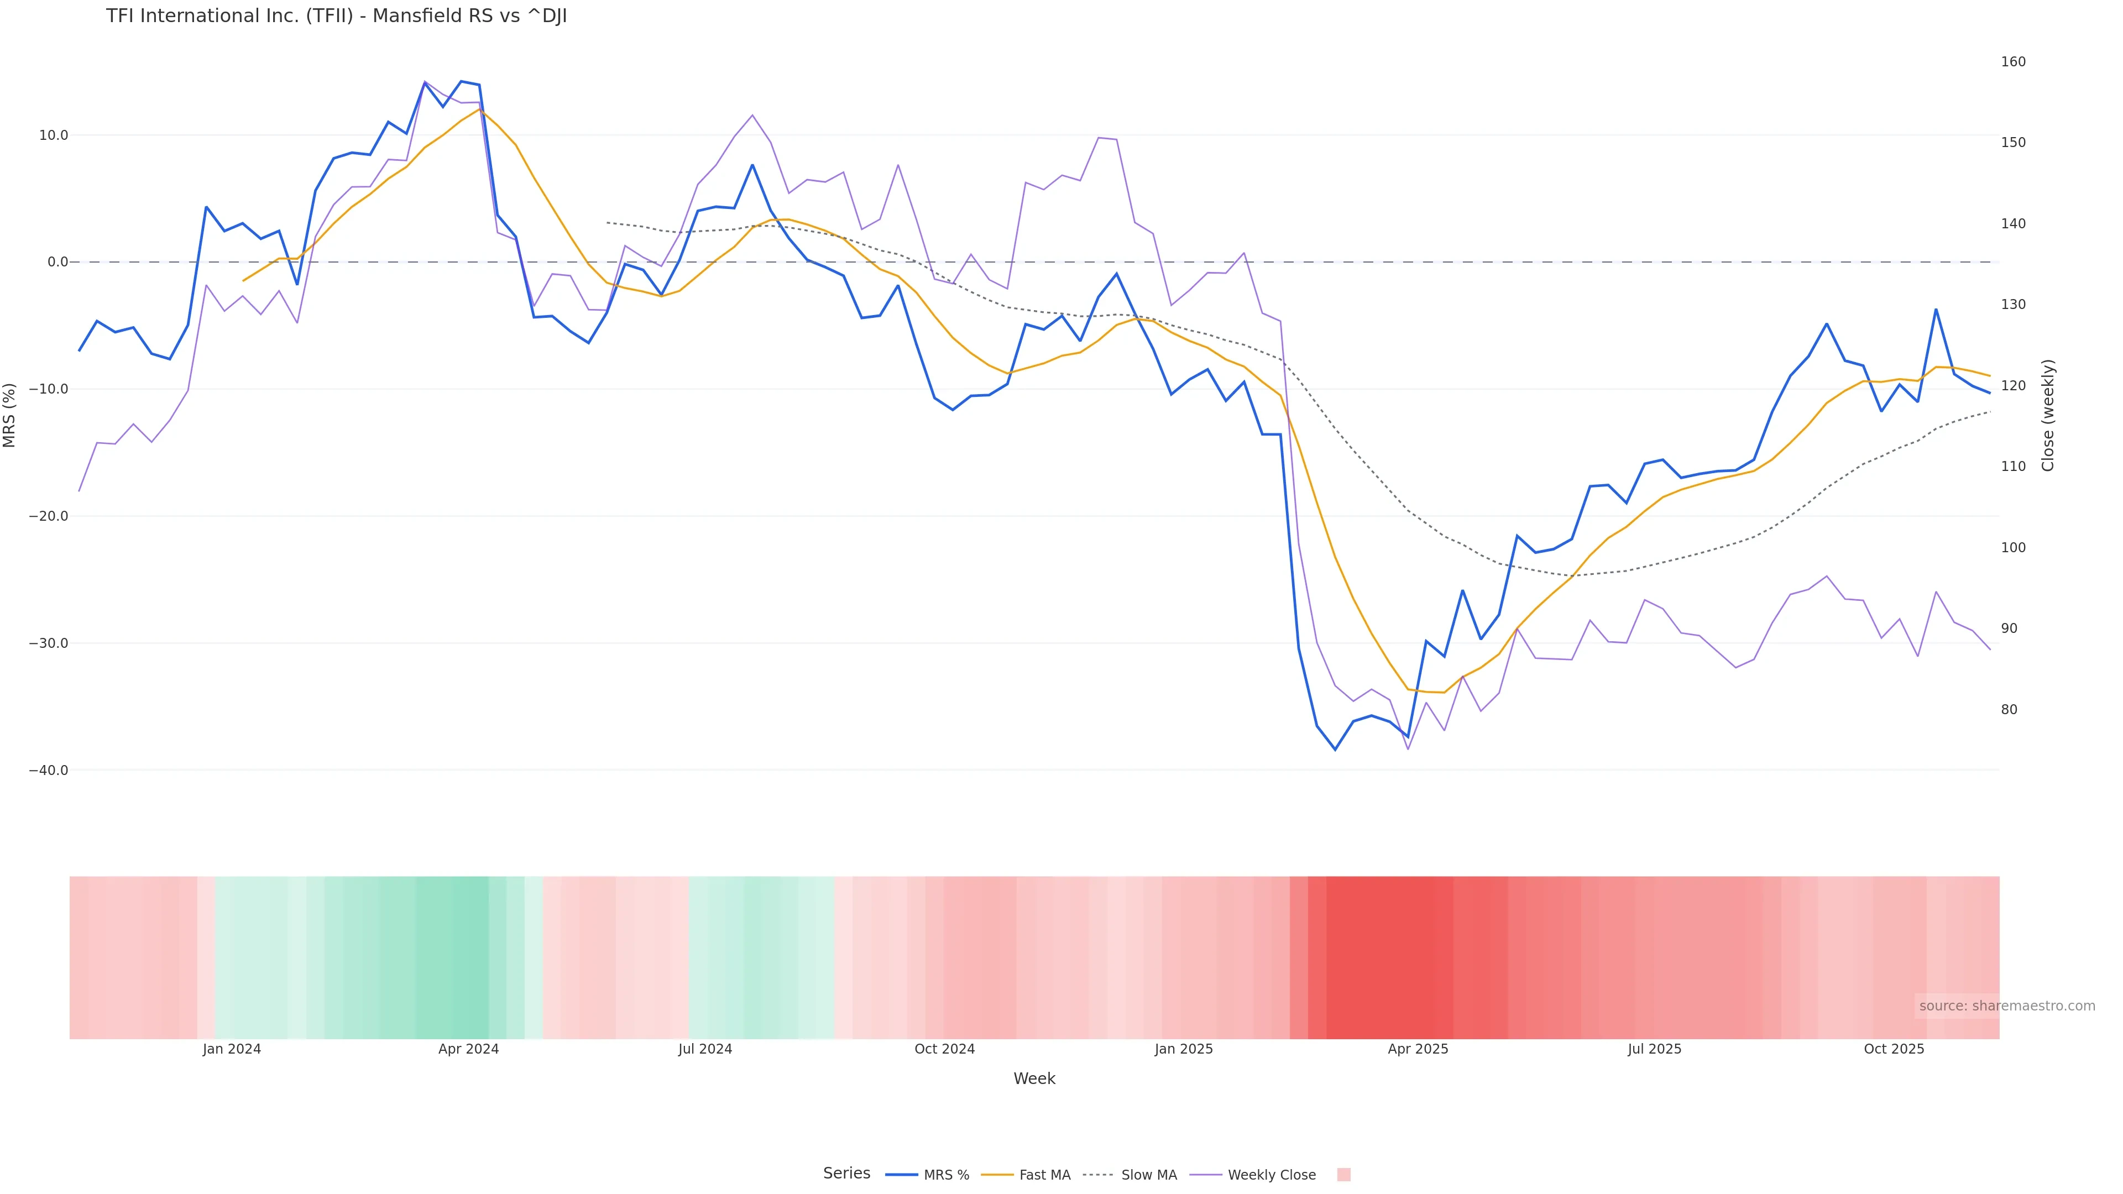Click the Jul 2024 tick label
2123x1194 pixels.
click(705, 1050)
